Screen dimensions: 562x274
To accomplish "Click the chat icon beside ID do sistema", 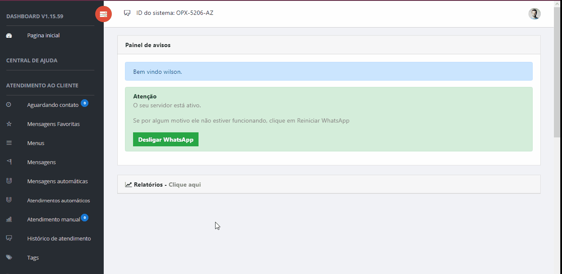I will (x=127, y=13).
